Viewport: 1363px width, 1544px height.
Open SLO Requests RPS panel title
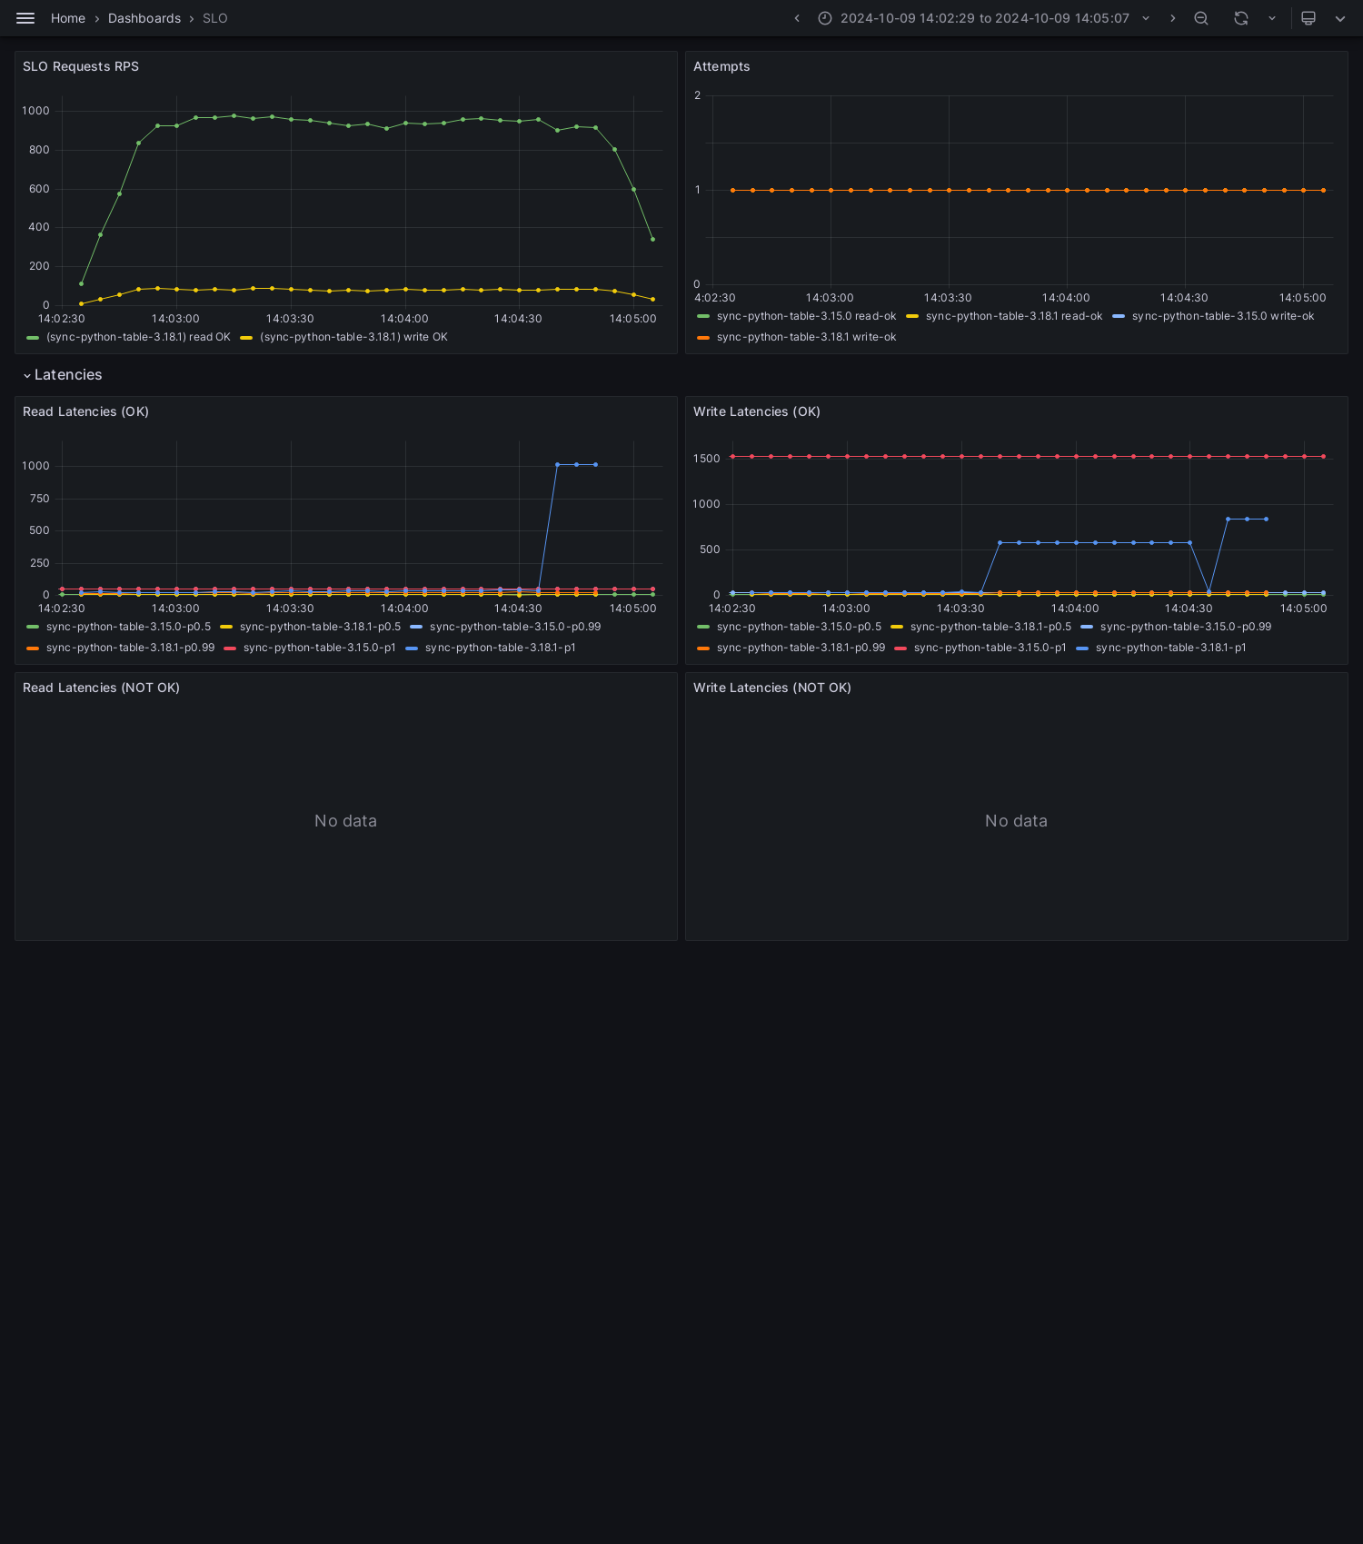tap(81, 66)
